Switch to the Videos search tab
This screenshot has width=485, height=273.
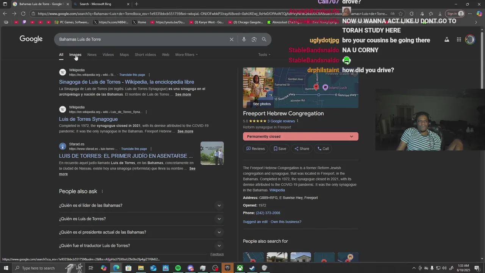(x=108, y=55)
